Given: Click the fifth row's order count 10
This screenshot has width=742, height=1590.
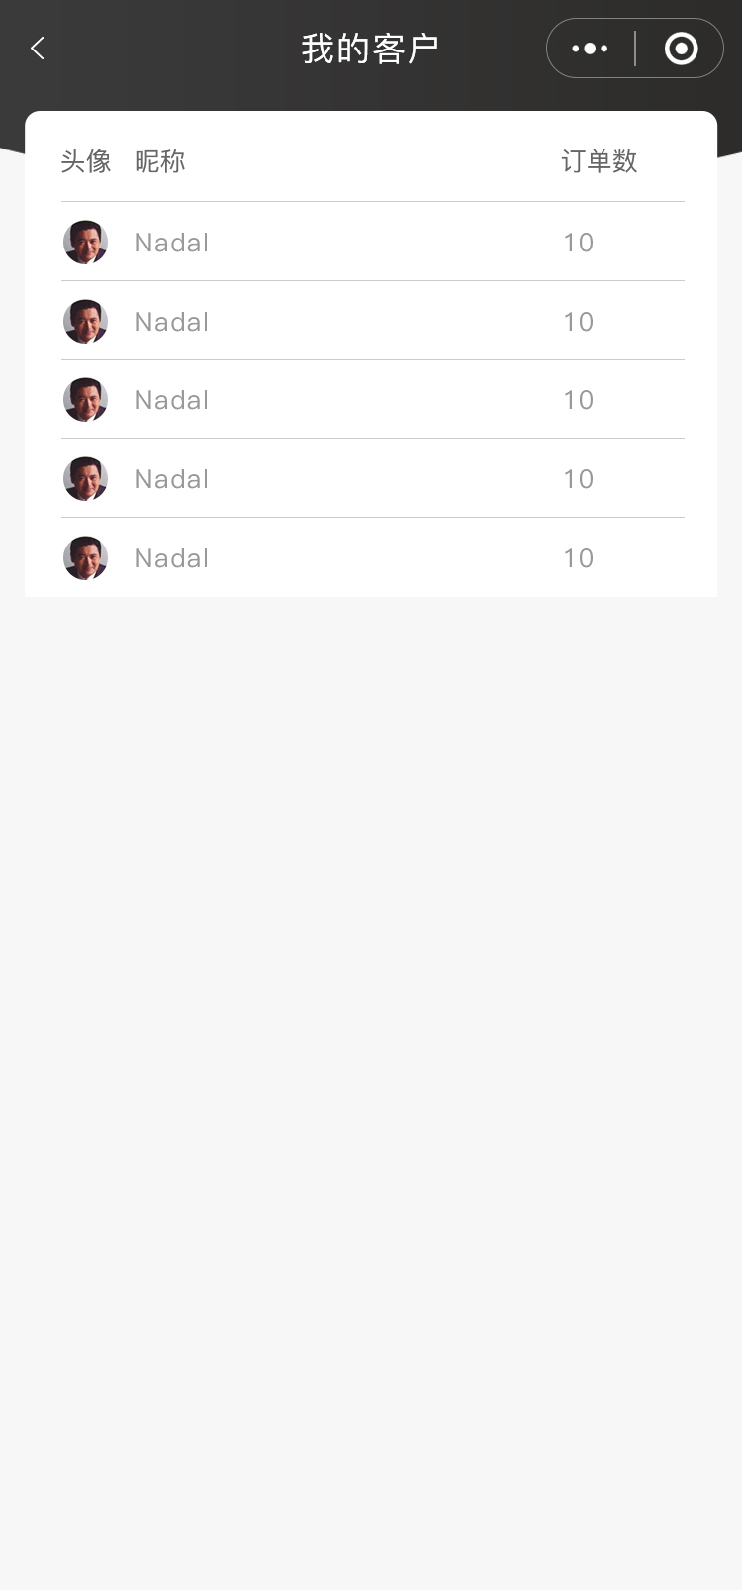Looking at the screenshot, I should (578, 558).
